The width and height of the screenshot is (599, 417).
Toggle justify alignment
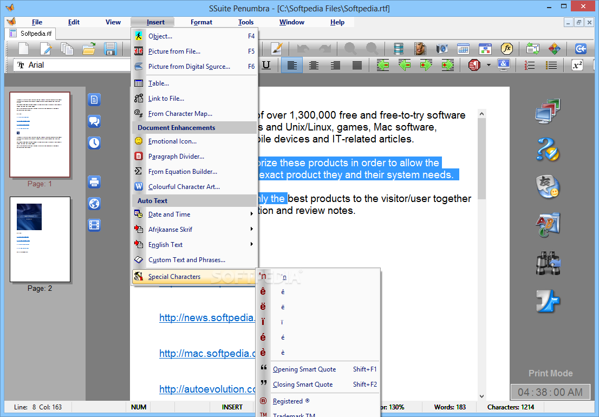tap(357, 66)
